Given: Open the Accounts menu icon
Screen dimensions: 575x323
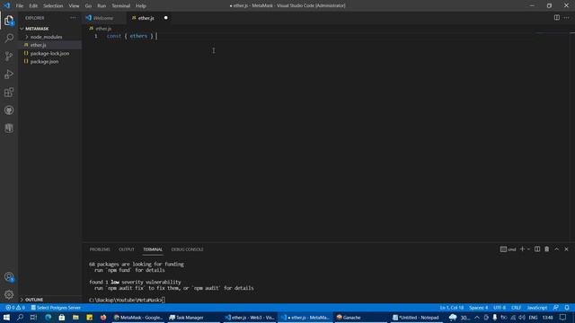Looking at the screenshot, I should click(9, 277).
